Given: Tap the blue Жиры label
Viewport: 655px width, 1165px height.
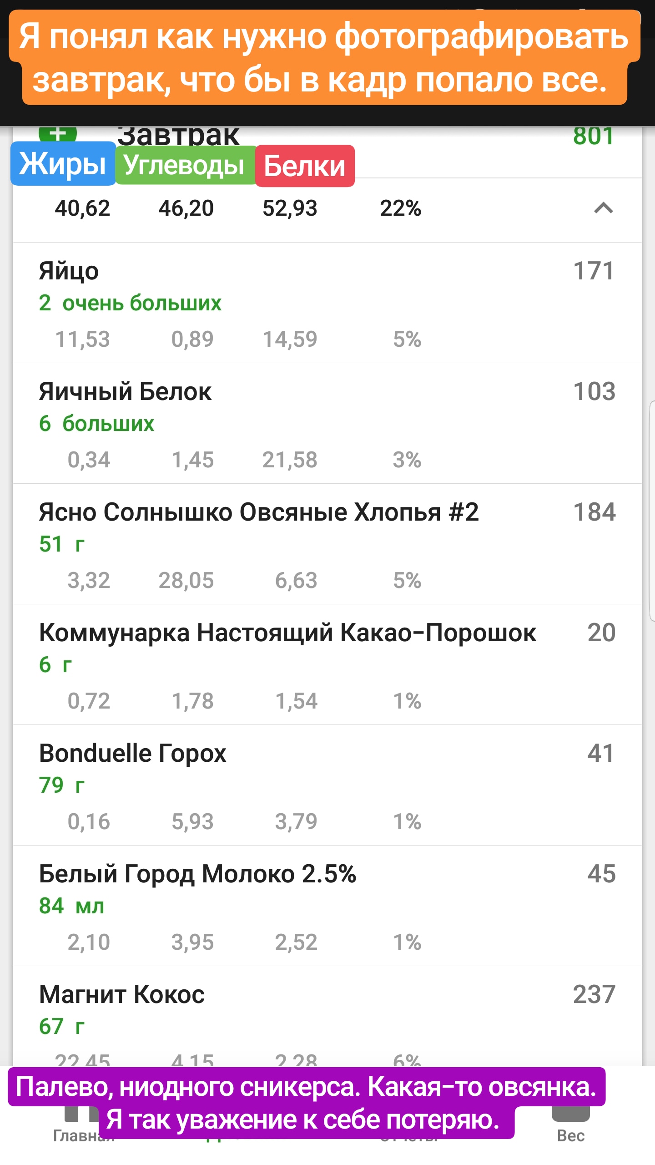Looking at the screenshot, I should click(x=63, y=164).
